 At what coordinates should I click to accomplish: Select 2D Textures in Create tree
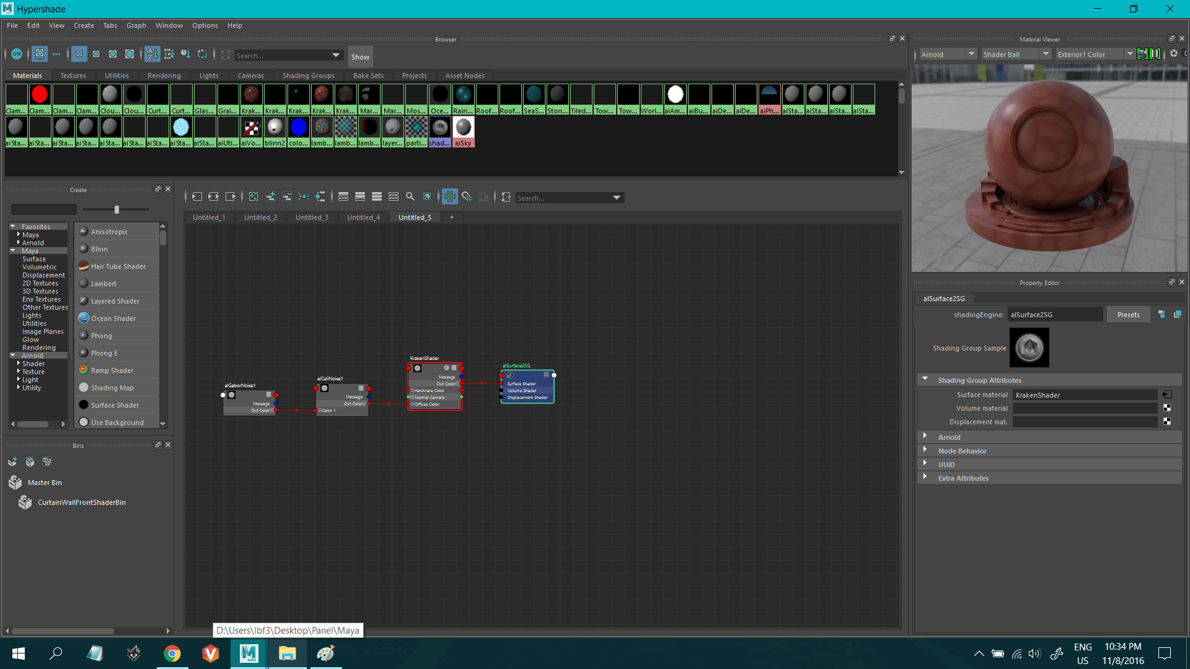40,283
